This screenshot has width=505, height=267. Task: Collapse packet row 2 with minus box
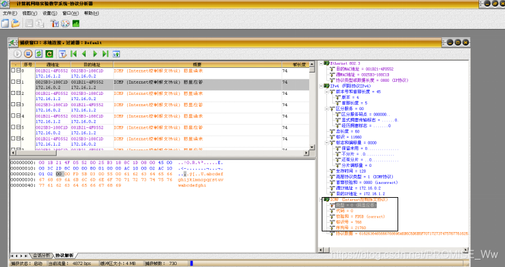click(18, 93)
